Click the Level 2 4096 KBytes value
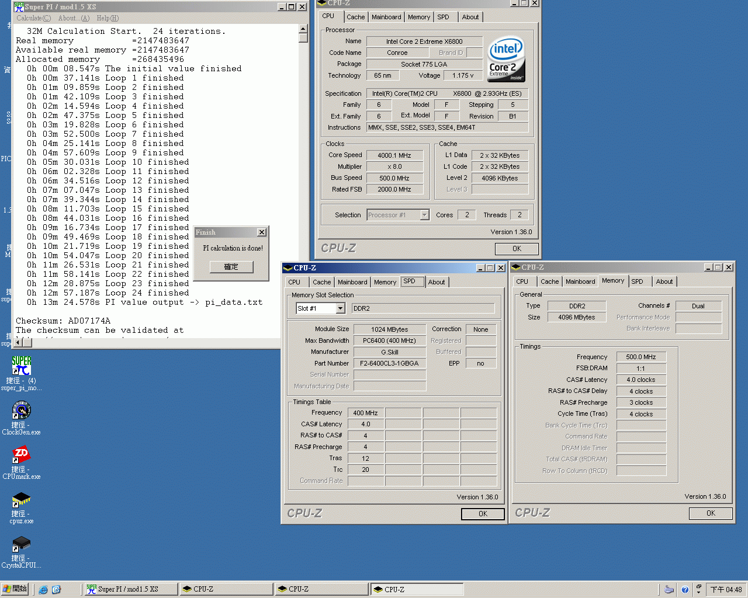The height and width of the screenshot is (598, 748). click(x=500, y=178)
